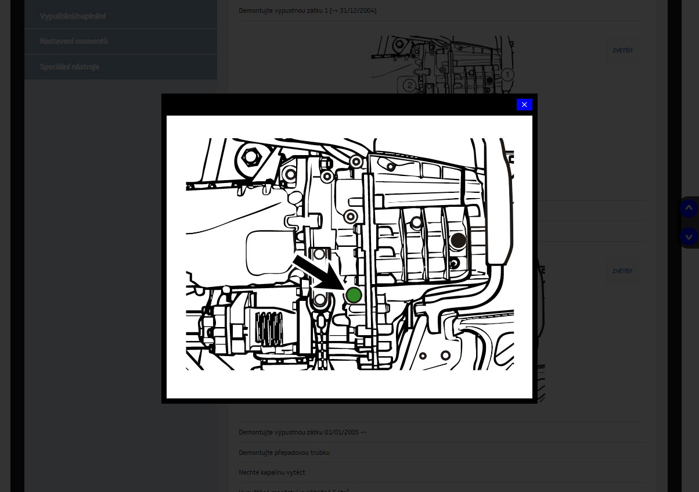The image size is (699, 492).
Task: Select text "Nechte kapalinu vytéct"
Action: 272,472
